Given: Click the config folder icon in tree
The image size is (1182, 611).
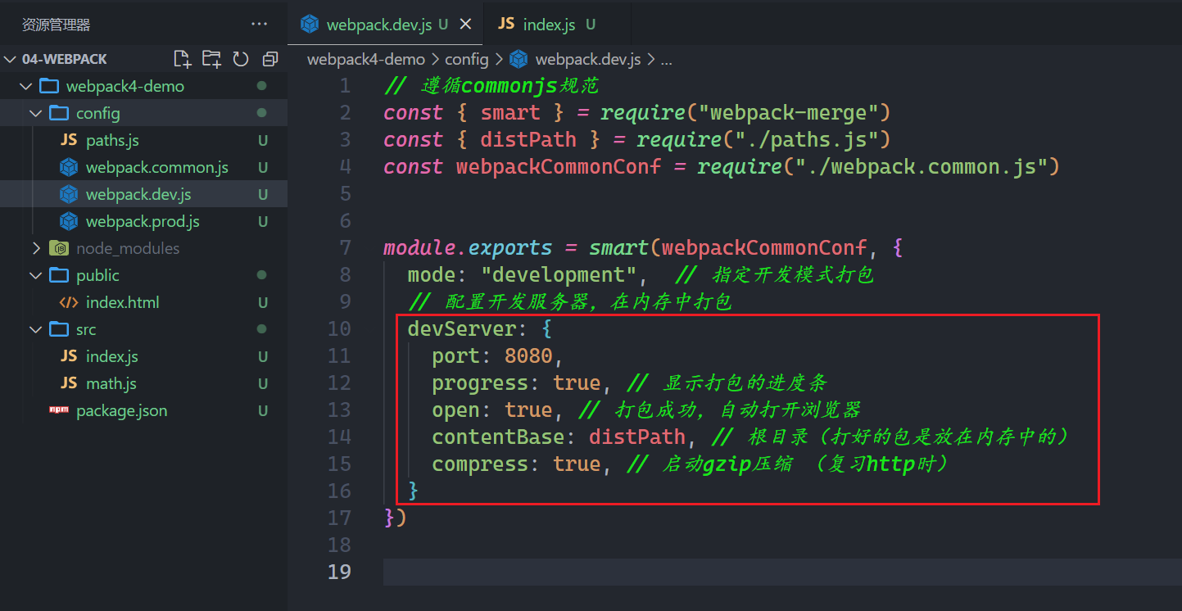Looking at the screenshot, I should 59,113.
